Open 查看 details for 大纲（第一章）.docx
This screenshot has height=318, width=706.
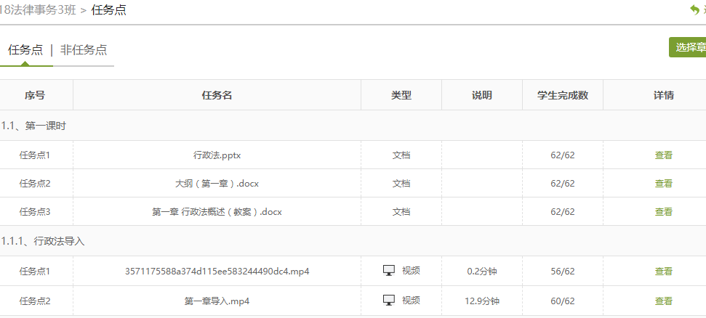(663, 183)
